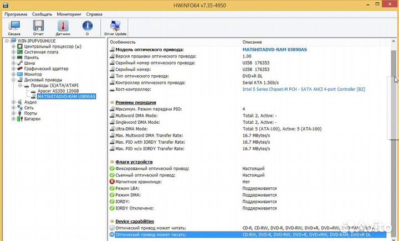Collapse the WIN-JPUPV0UHU1E root node
Image resolution: width=399 pixels, height=241 pixels.
pyautogui.click(x=7, y=41)
